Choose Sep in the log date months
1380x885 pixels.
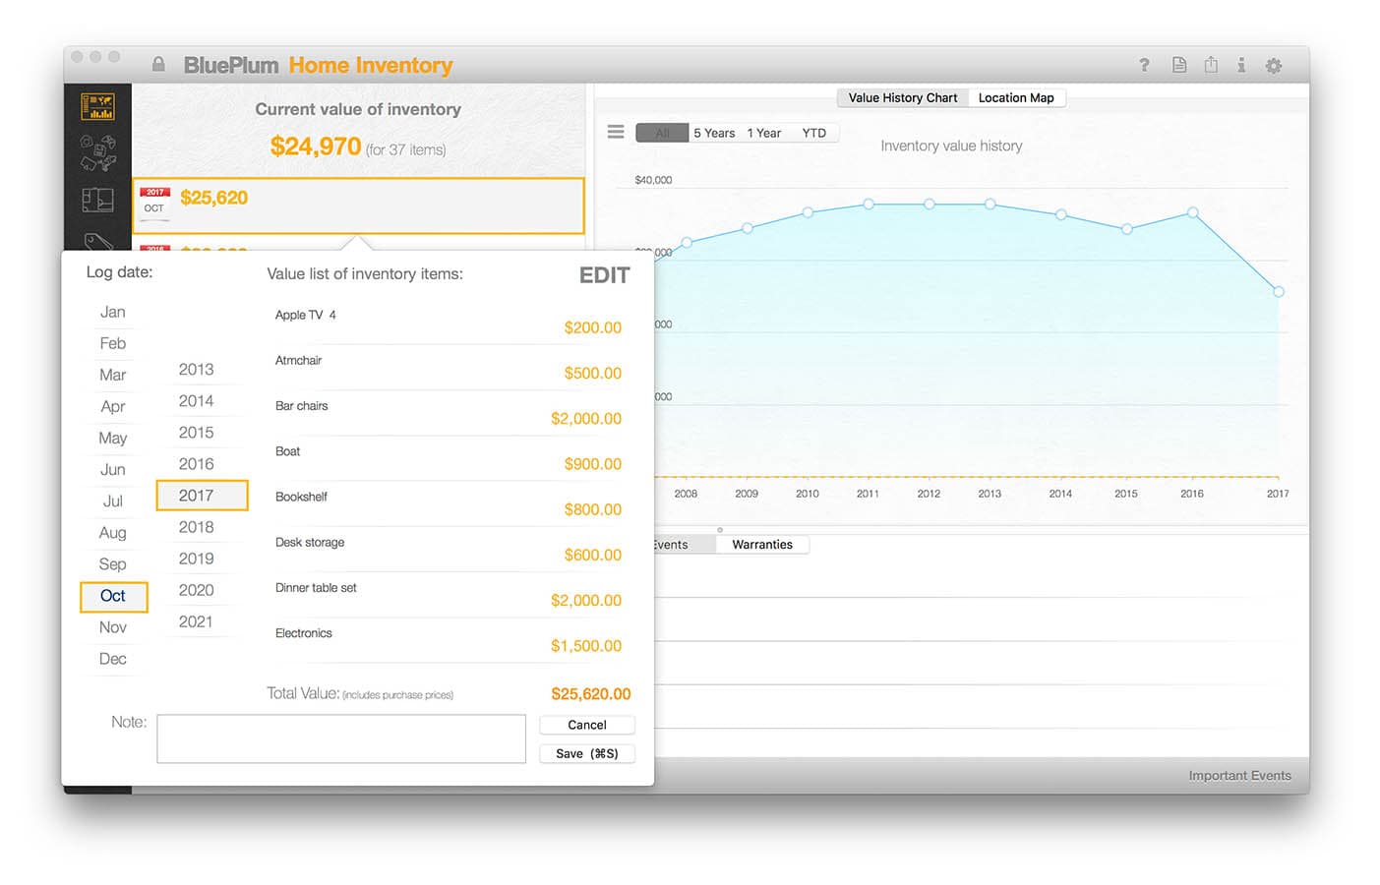pyautogui.click(x=113, y=563)
